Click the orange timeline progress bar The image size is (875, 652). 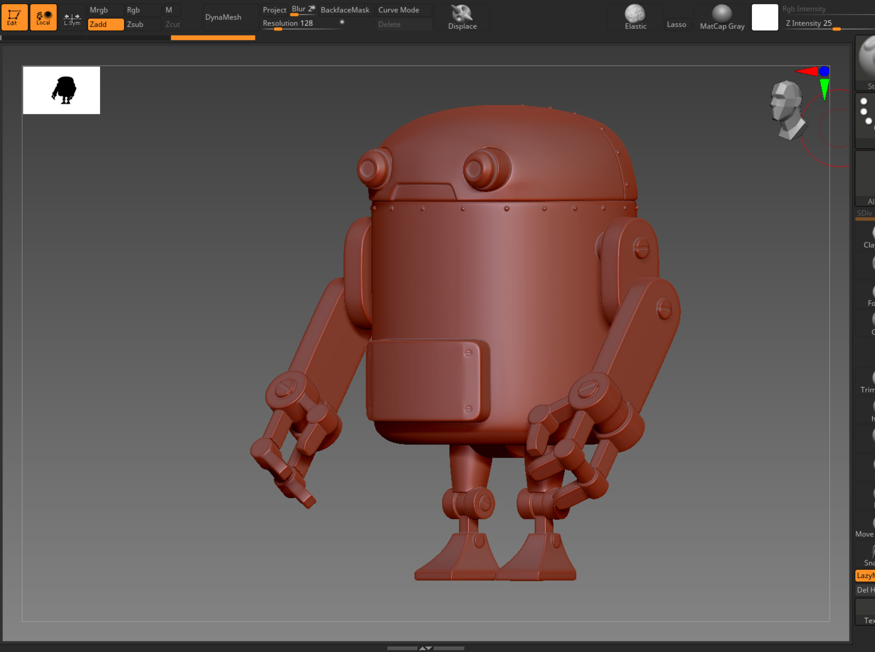(213, 38)
